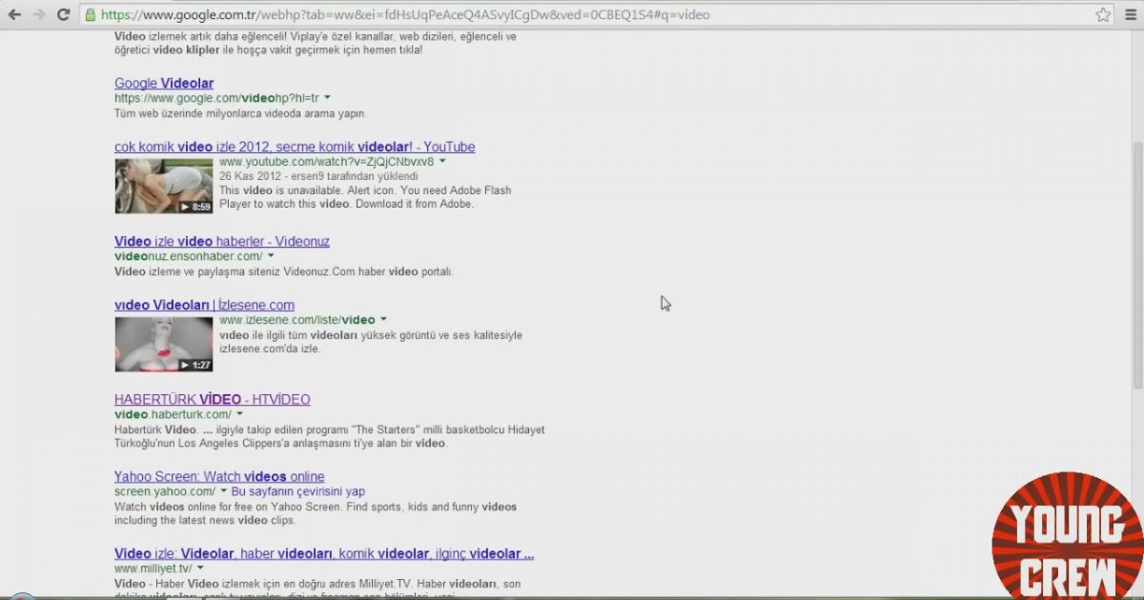The height and width of the screenshot is (600, 1144).
Task: Click the YouTube video thumbnail with 8:59 duration
Action: point(164,186)
